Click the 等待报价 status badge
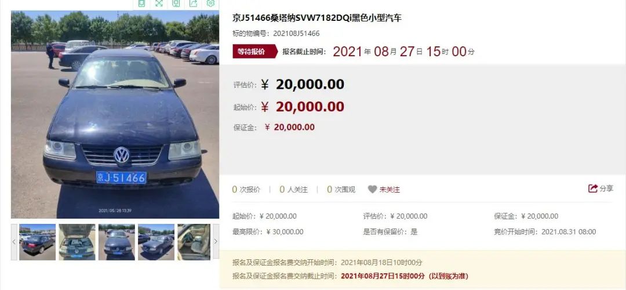Screen dimensions: 626x290 pos(254,52)
